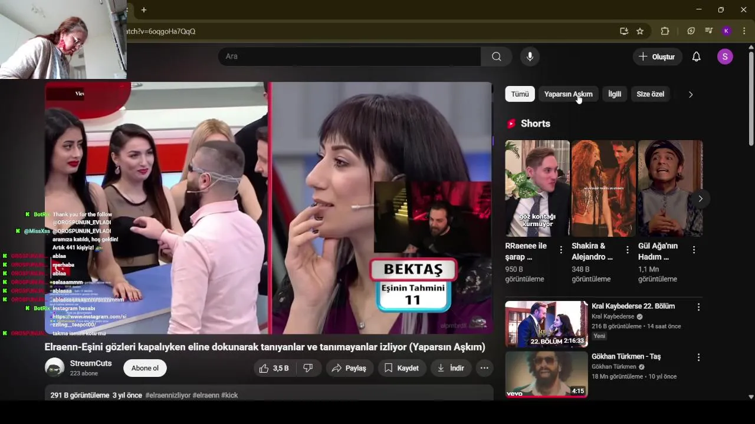Viewport: 755px width, 424px height.
Task: Open Chrome profile K avatar
Action: (x=727, y=31)
